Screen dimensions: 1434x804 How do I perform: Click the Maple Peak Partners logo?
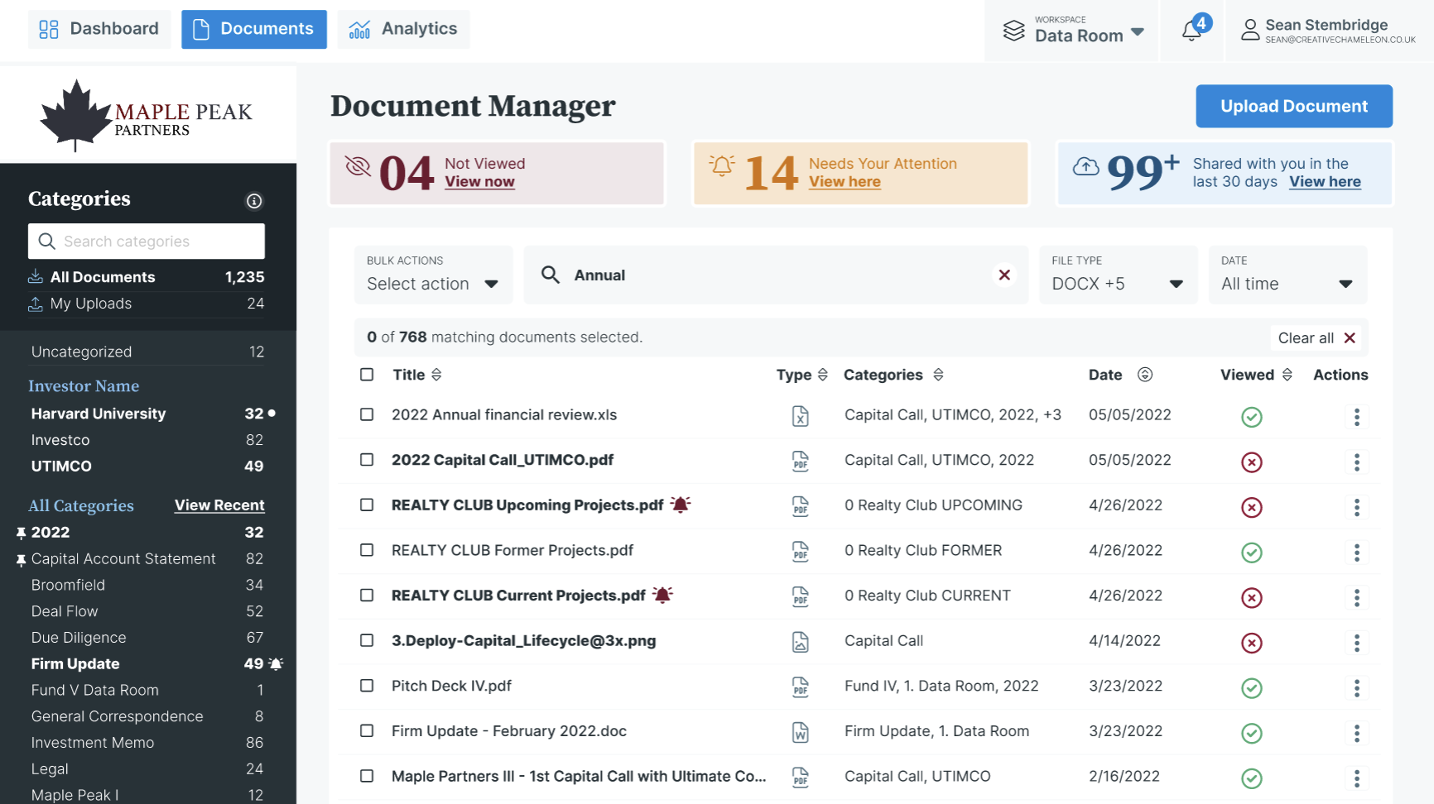point(146,116)
